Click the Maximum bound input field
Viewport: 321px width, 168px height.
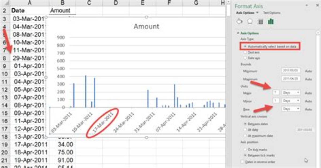coord(291,79)
